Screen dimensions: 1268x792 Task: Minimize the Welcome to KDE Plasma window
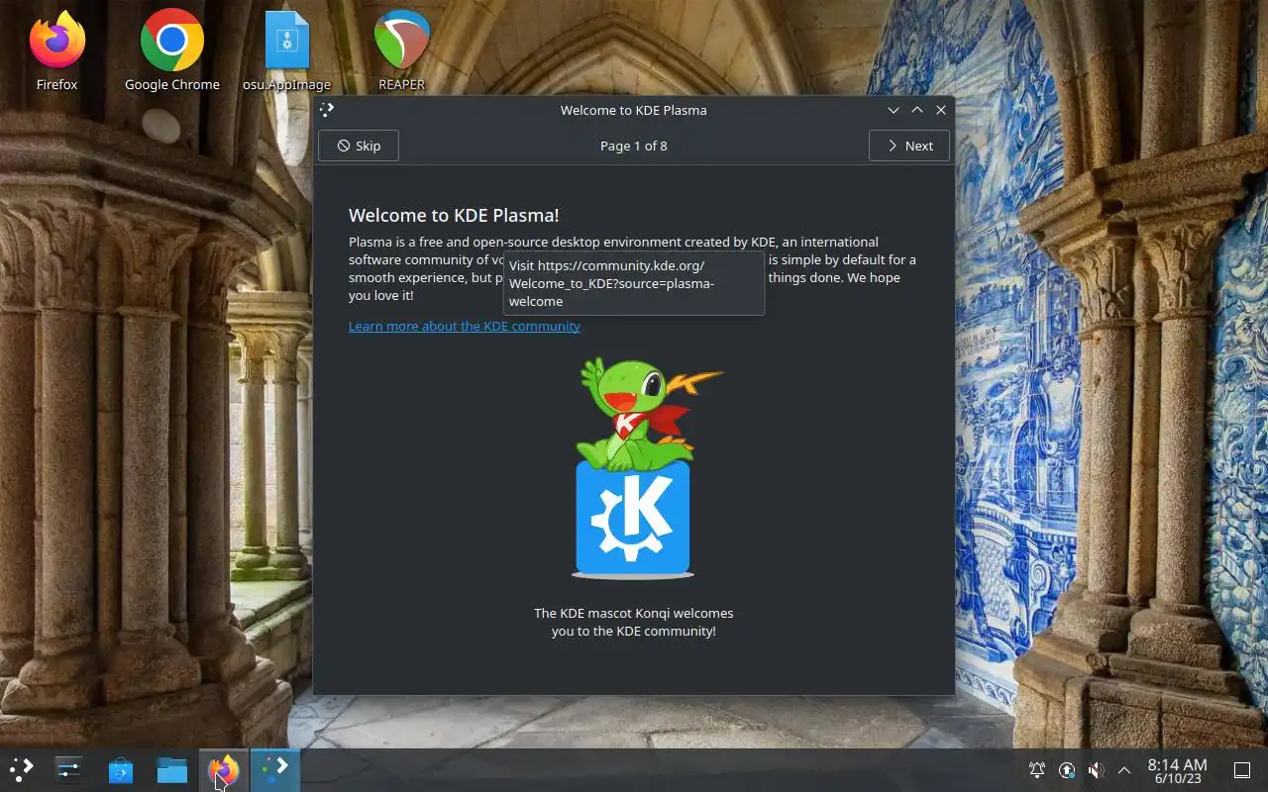pos(894,110)
